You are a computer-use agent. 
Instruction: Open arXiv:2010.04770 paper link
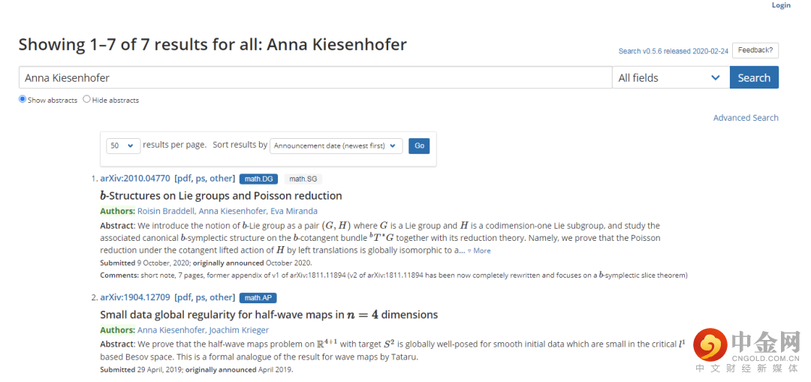[x=135, y=179]
